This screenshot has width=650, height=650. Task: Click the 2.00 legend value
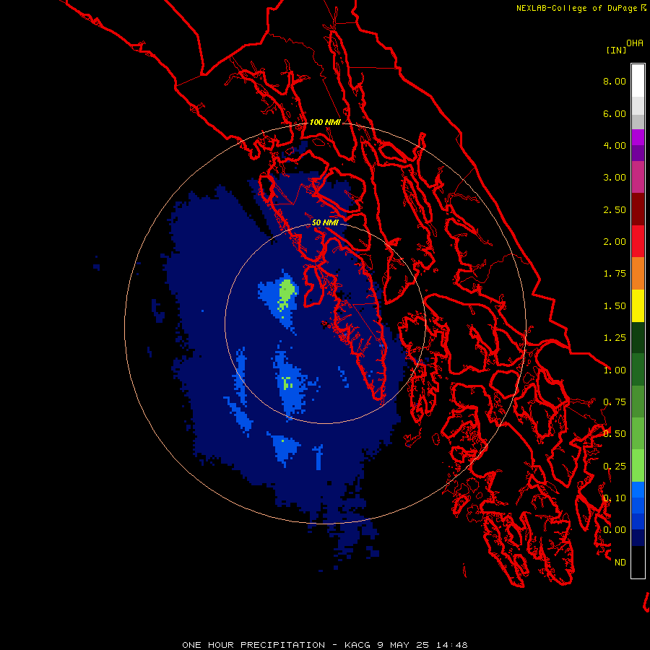point(615,242)
